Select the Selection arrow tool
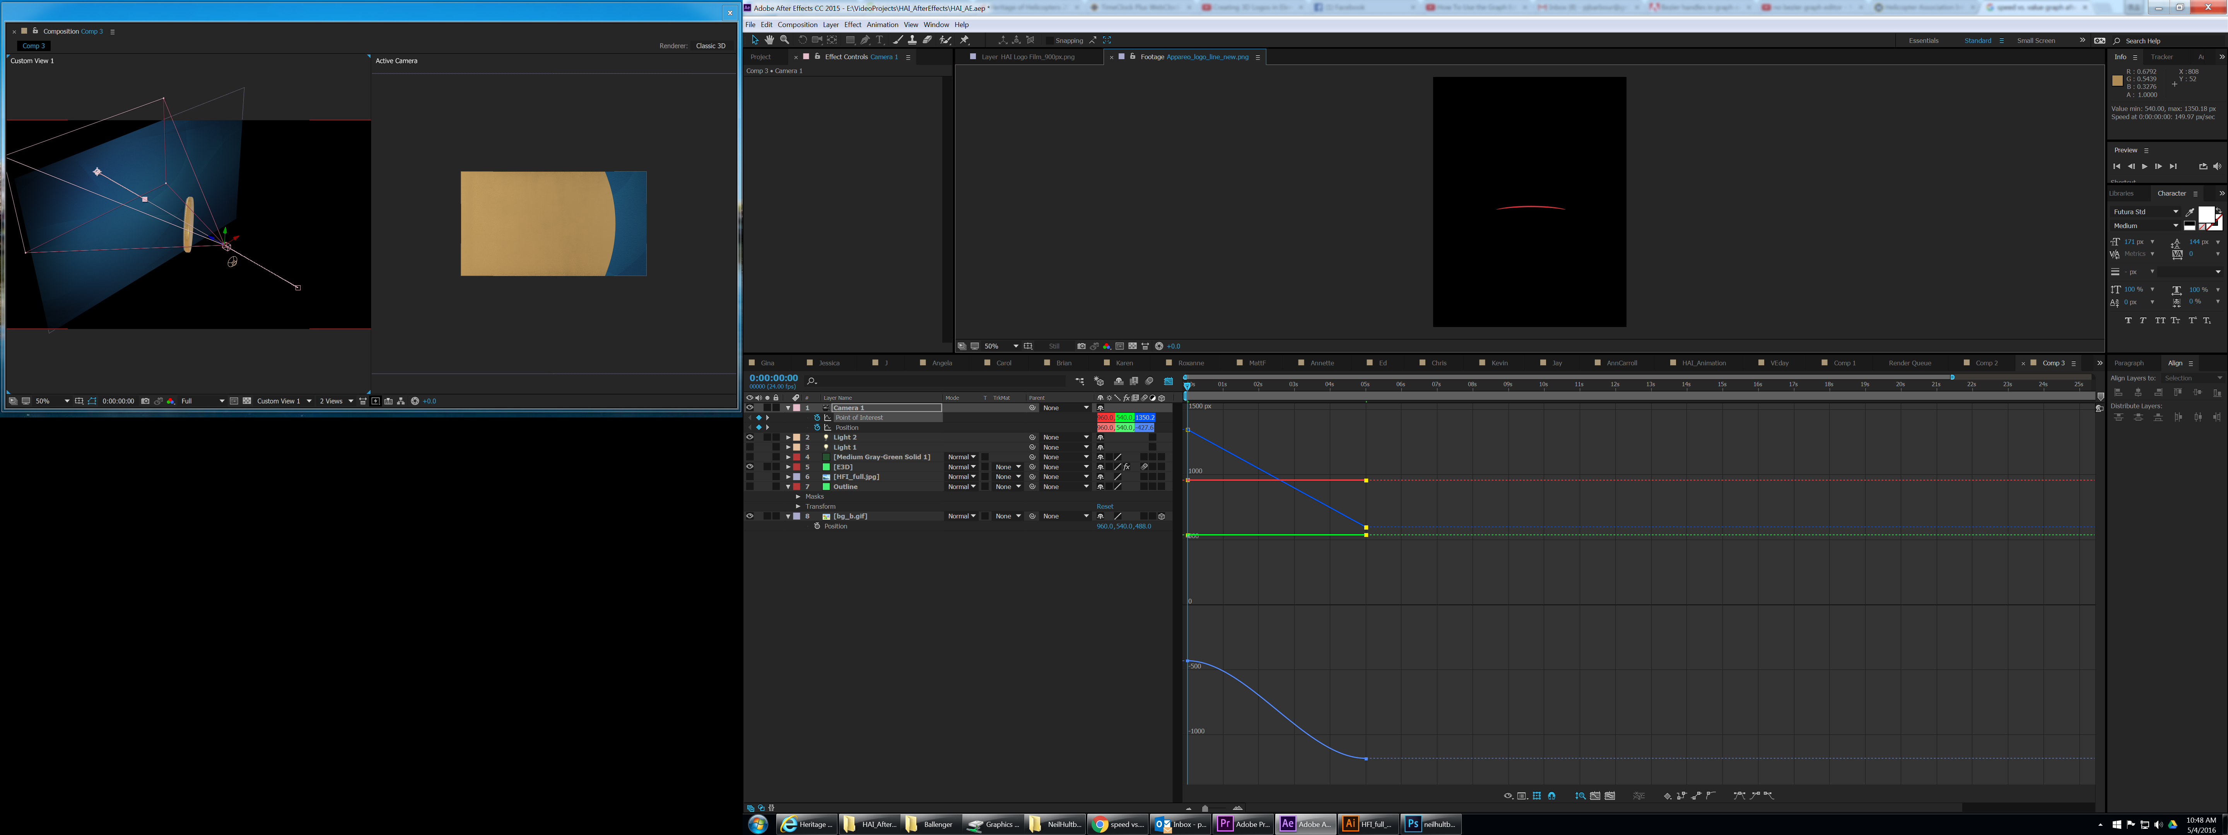Viewport: 2228px width, 835px height. 756,40
